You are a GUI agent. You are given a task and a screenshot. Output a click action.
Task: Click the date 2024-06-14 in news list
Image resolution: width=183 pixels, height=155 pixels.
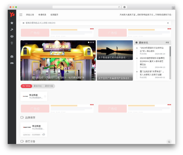(x=160, y=54)
